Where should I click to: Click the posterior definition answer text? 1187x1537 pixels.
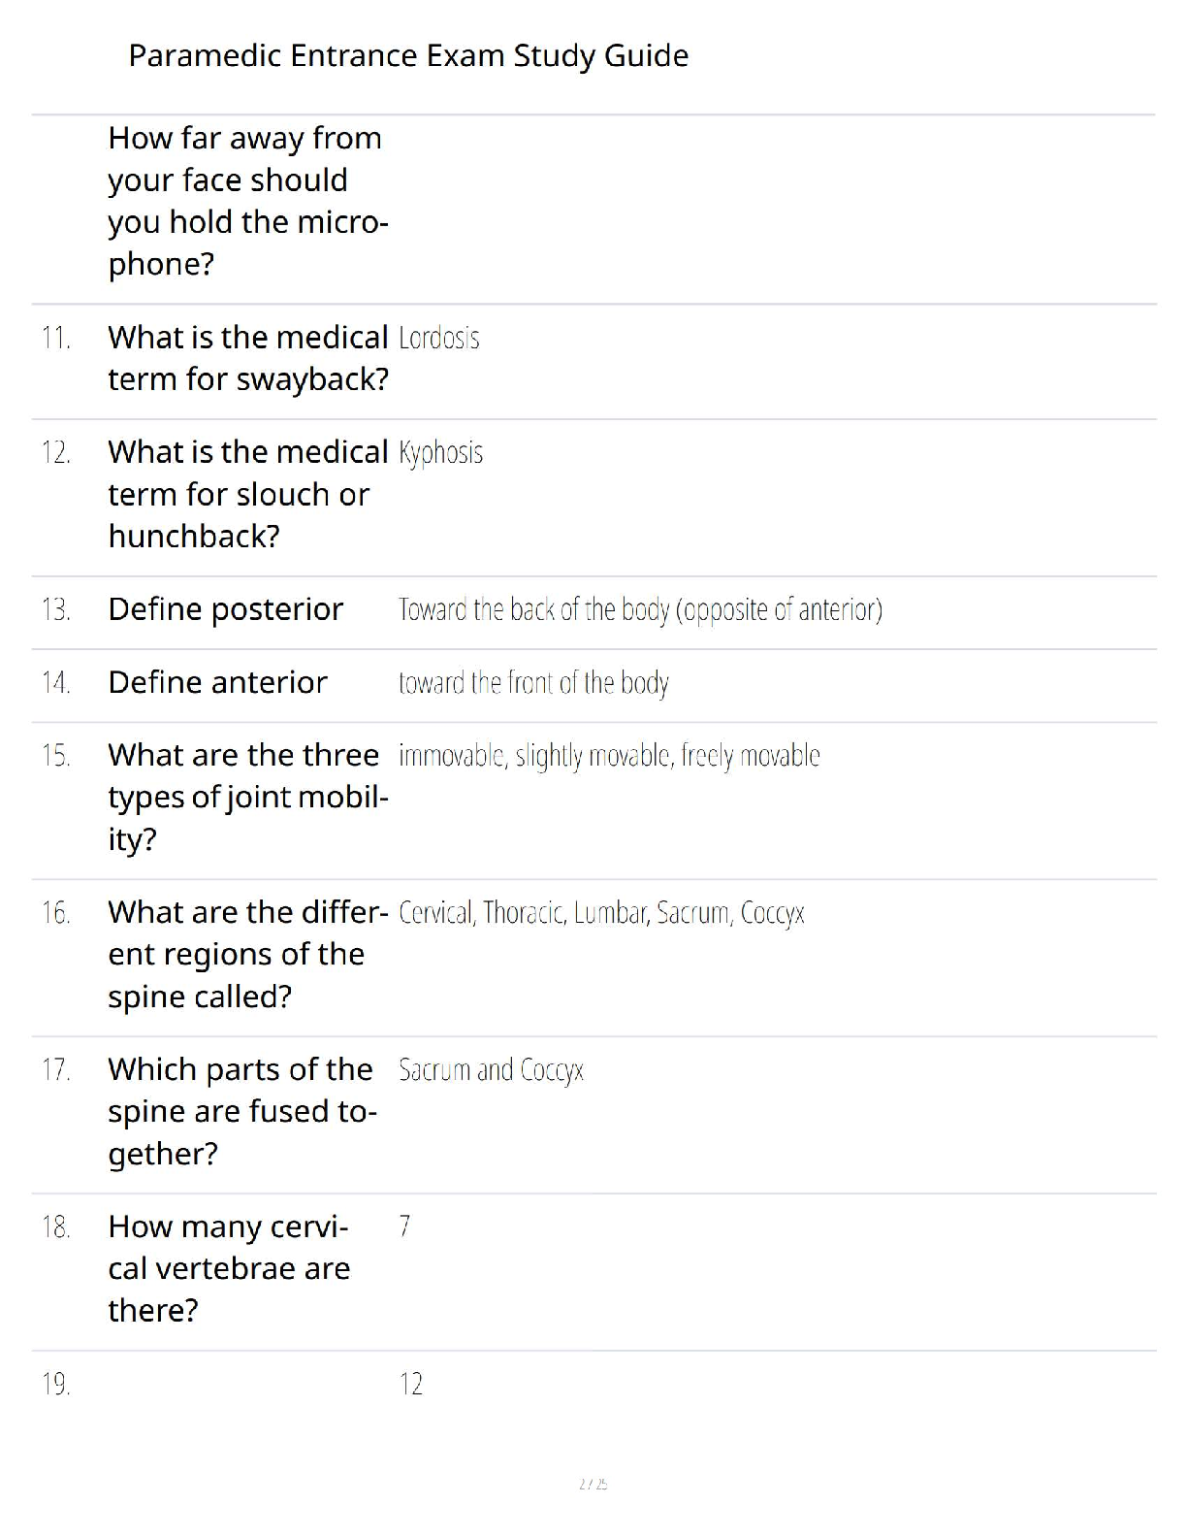click(x=640, y=610)
